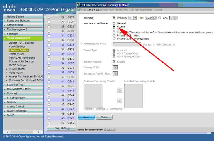Click the Selected Secondary VLANs list
Image resolution: width=214 pixels, height=141 pixels.
point(133,96)
